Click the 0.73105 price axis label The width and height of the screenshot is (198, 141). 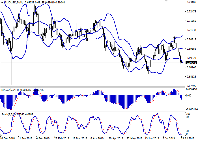pyautogui.click(x=191, y=2)
